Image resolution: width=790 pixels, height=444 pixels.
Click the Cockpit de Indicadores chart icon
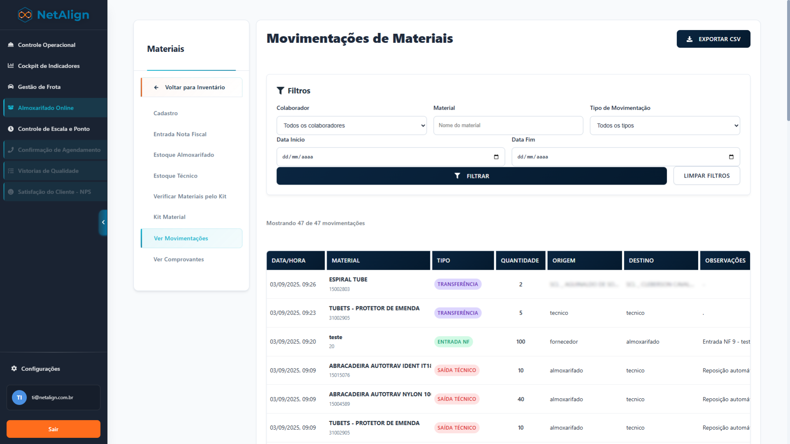point(11,66)
